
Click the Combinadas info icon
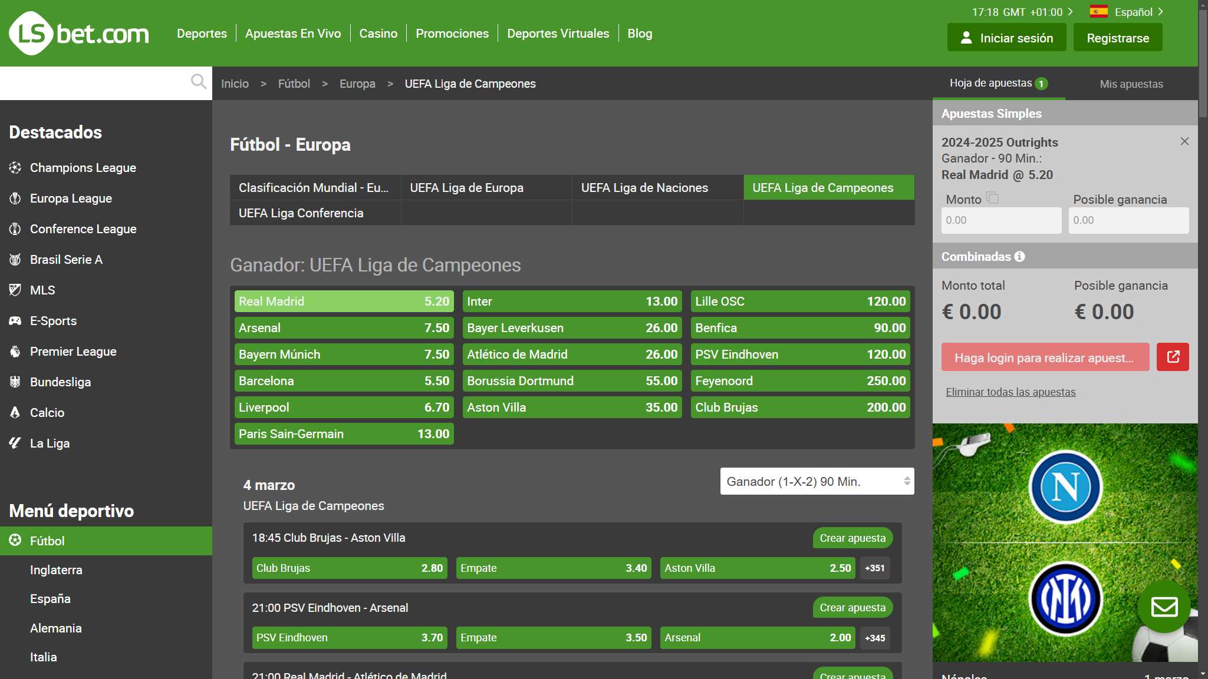point(1019,257)
